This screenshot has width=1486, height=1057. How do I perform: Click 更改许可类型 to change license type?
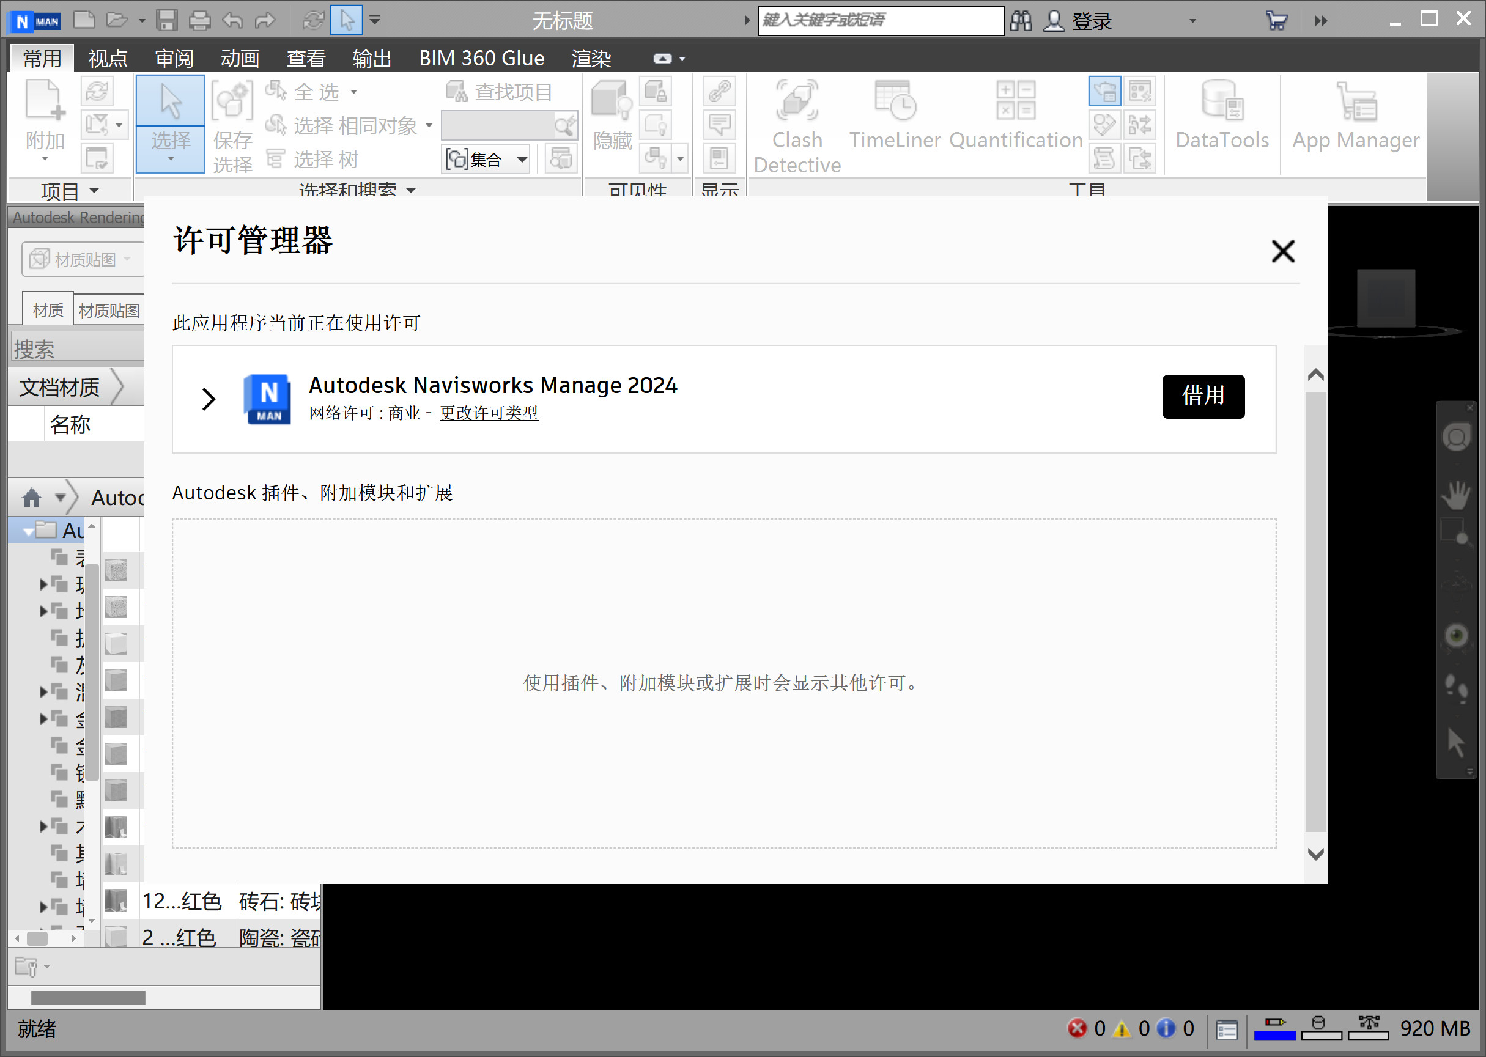click(489, 413)
